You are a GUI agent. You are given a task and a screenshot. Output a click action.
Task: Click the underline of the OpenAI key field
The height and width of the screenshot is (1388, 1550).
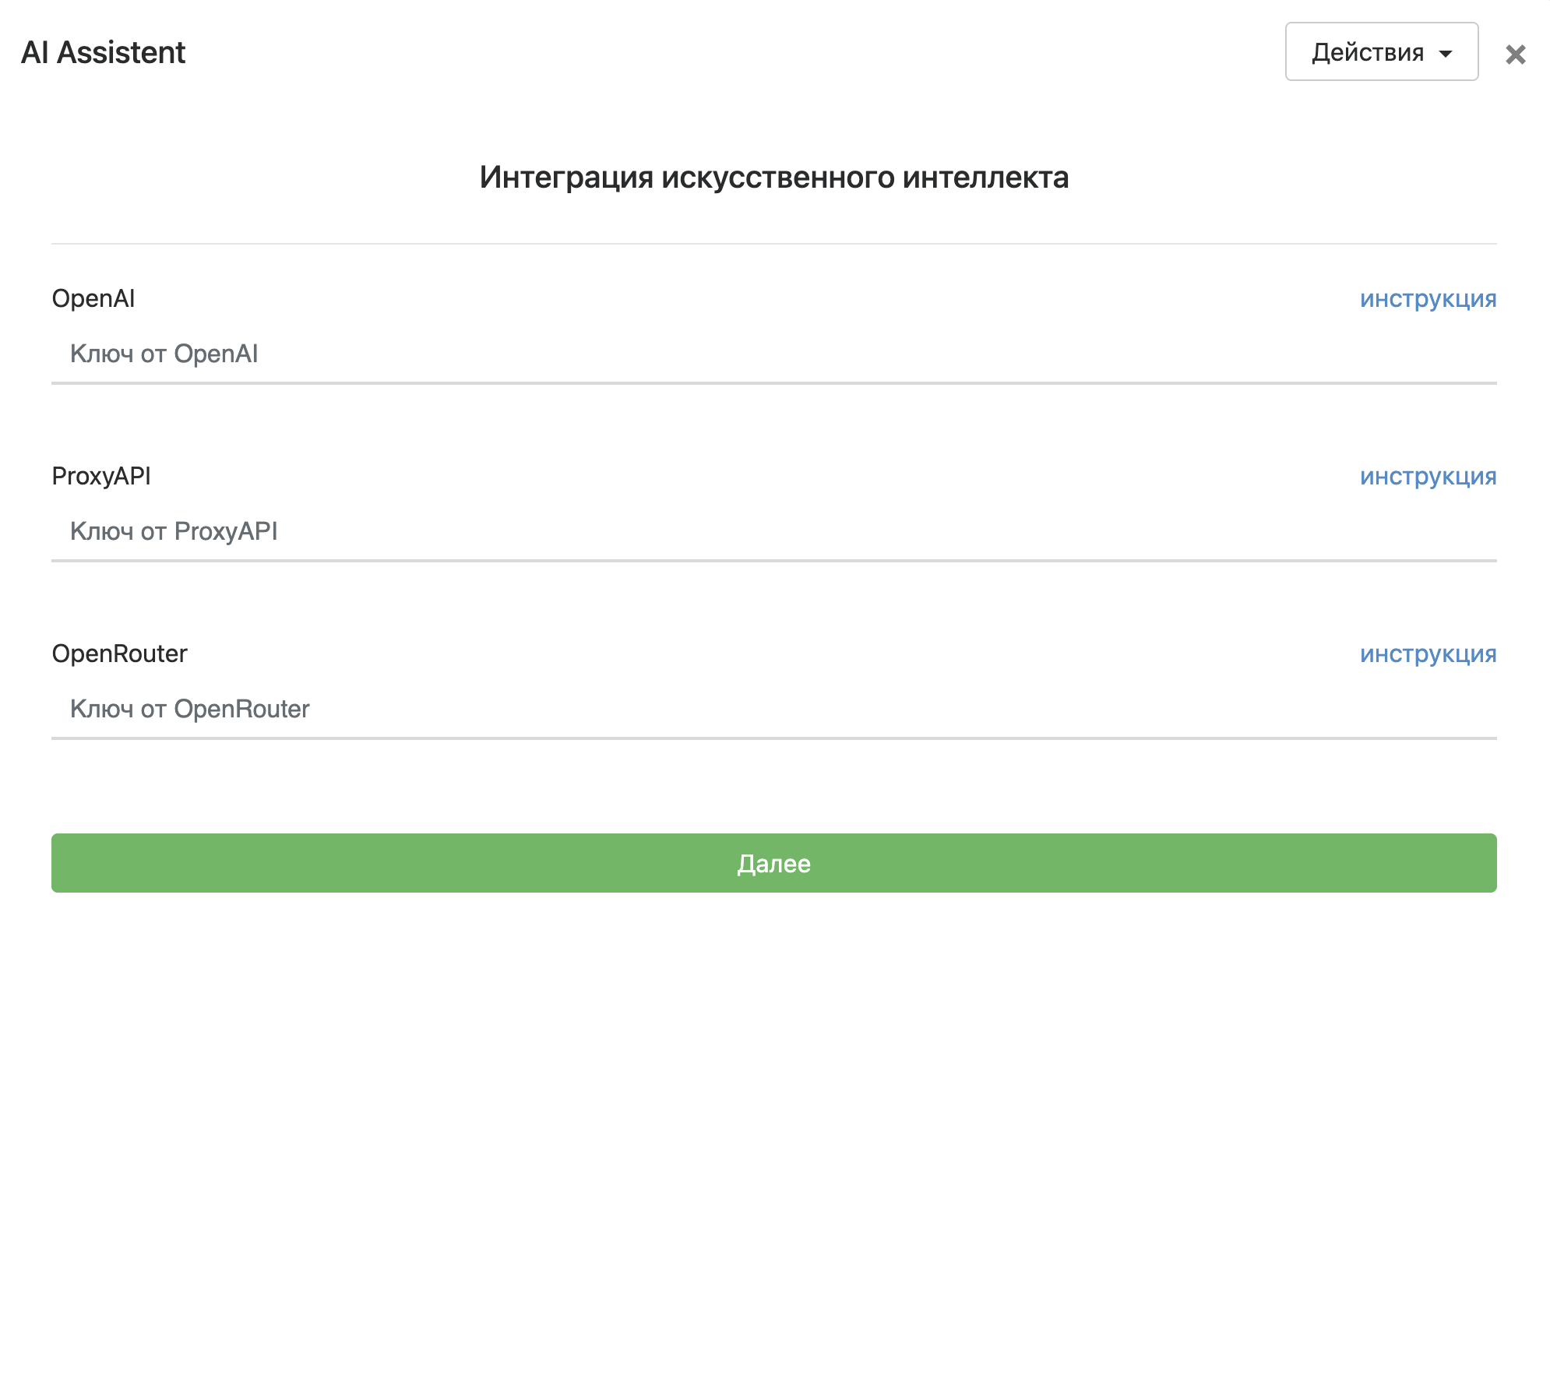pyautogui.click(x=773, y=382)
